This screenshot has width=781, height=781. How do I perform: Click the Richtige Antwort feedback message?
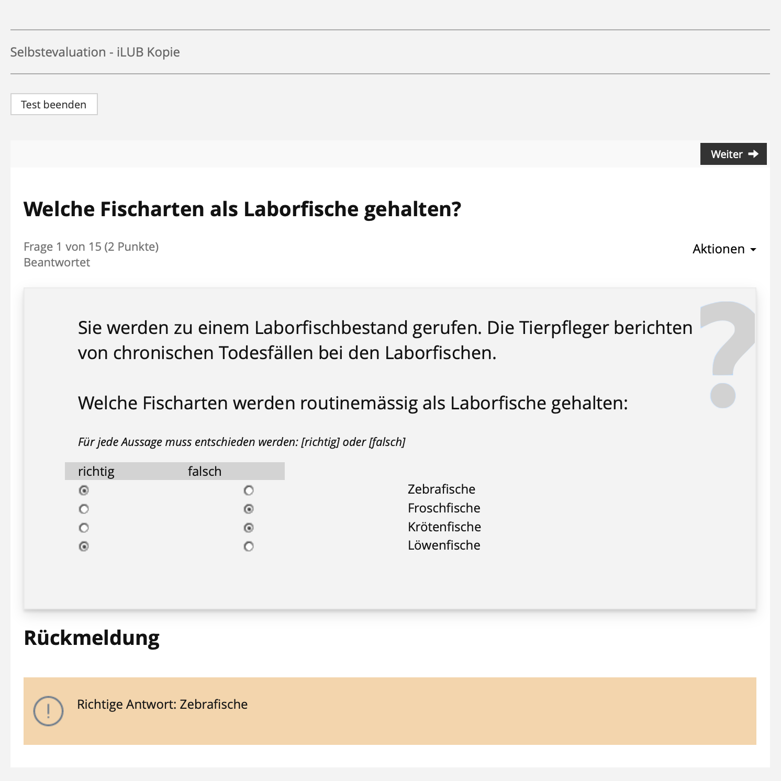162,705
